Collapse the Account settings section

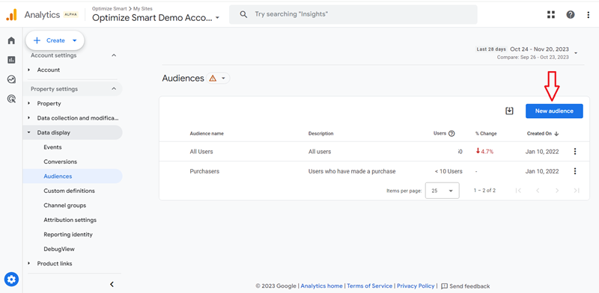[x=114, y=55]
